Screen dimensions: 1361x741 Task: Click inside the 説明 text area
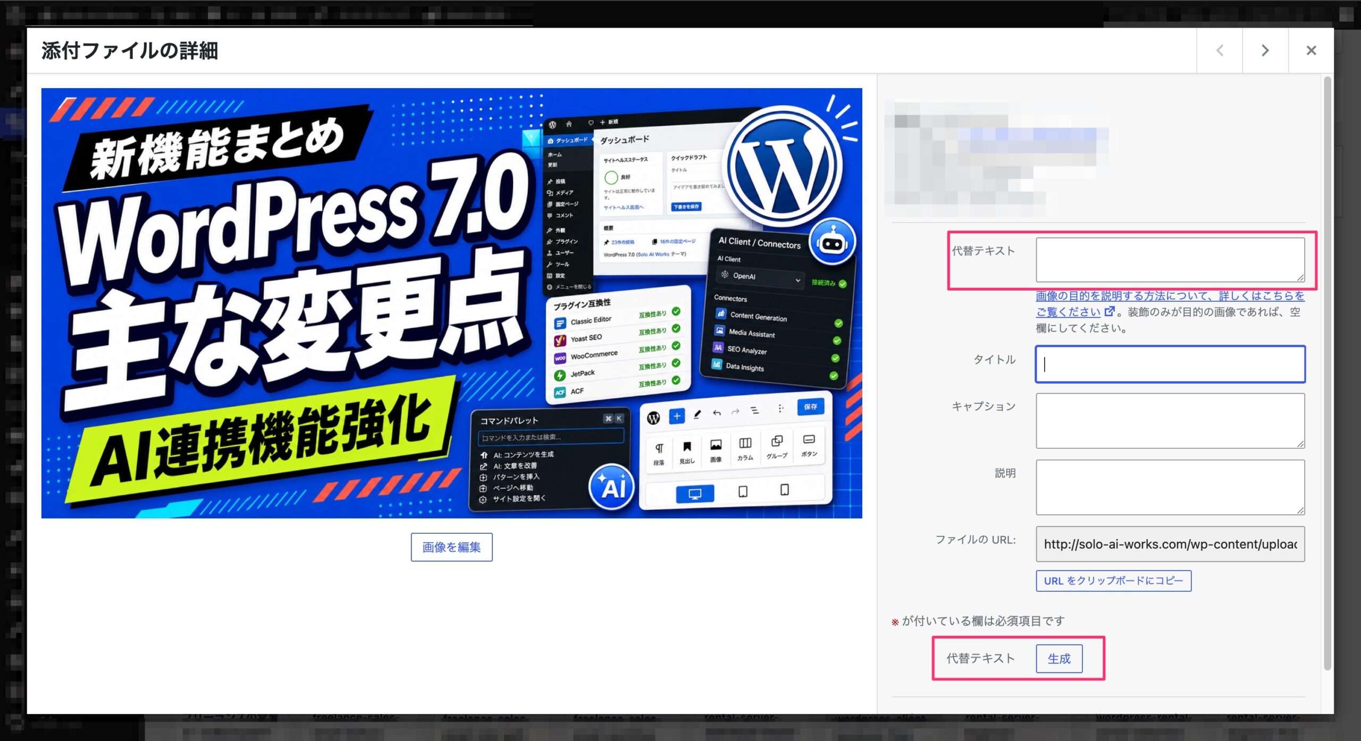[1170, 487]
